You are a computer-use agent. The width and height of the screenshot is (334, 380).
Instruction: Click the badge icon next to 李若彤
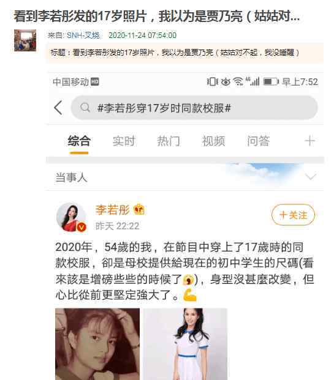(139, 210)
